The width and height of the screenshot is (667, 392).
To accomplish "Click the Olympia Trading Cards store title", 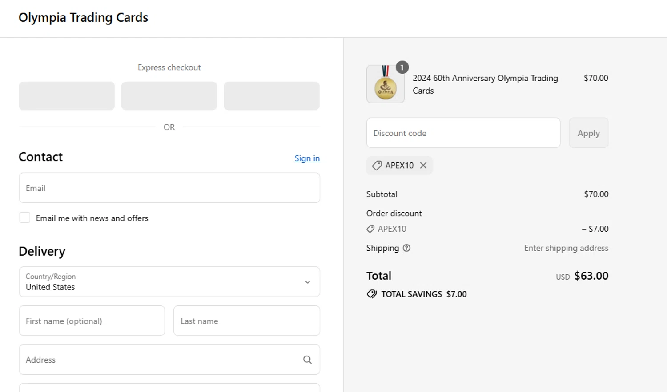I will click(x=83, y=18).
